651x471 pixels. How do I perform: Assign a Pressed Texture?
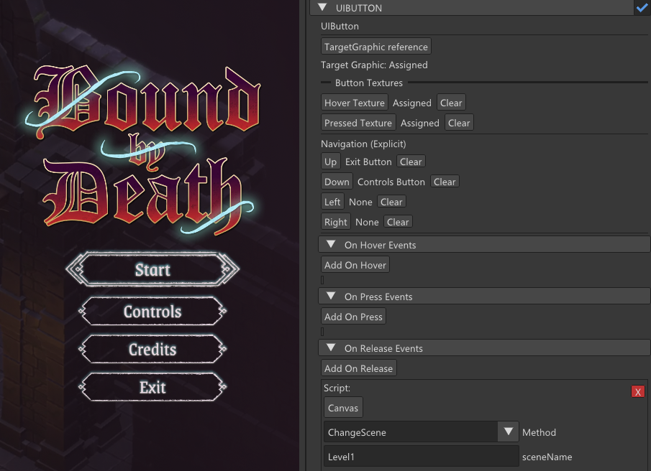coord(358,123)
